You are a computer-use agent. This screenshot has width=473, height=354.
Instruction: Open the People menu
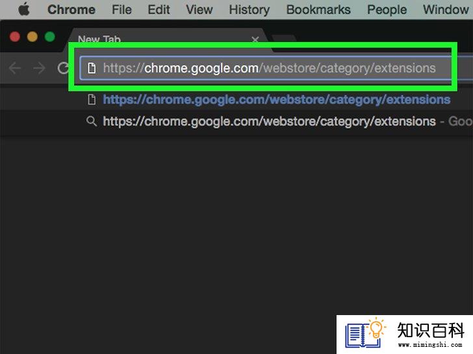point(387,10)
